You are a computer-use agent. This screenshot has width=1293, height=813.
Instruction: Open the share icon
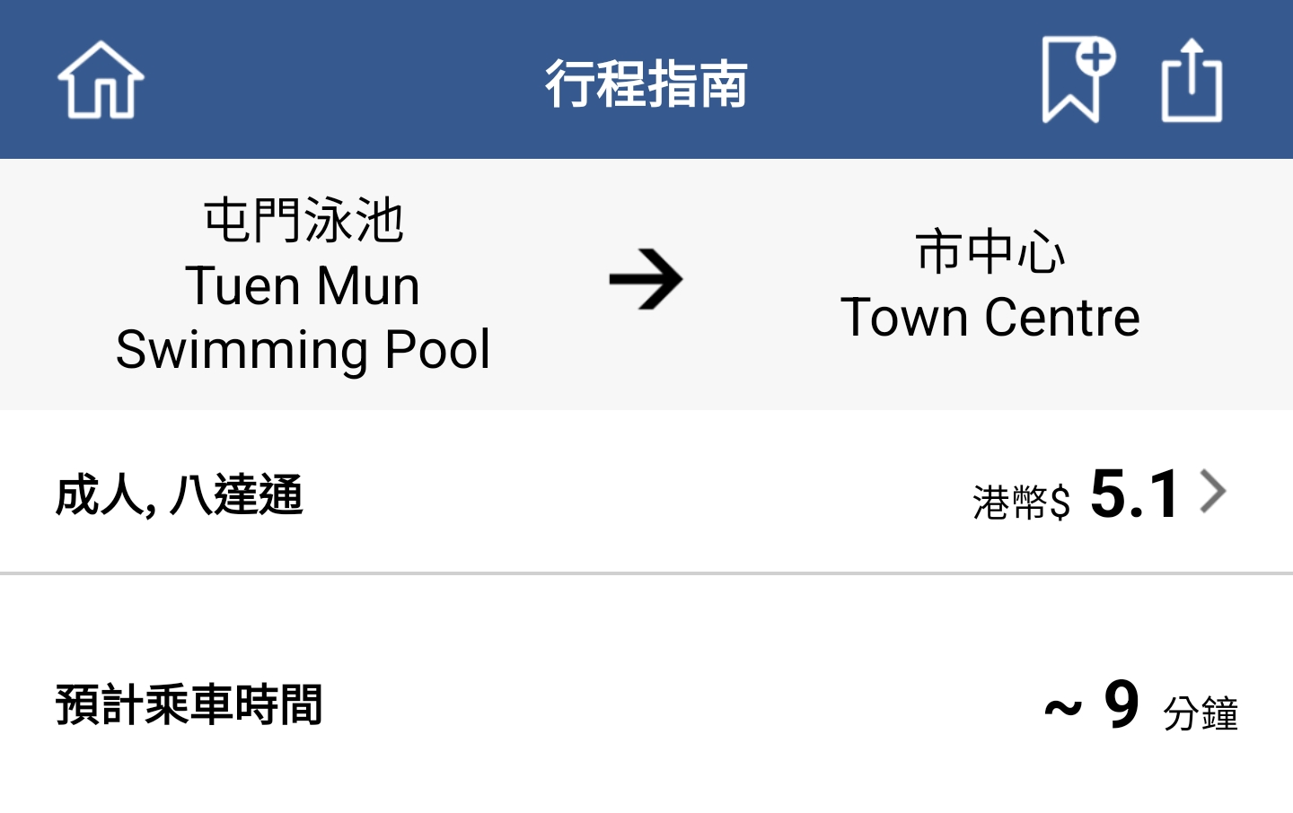[1192, 80]
